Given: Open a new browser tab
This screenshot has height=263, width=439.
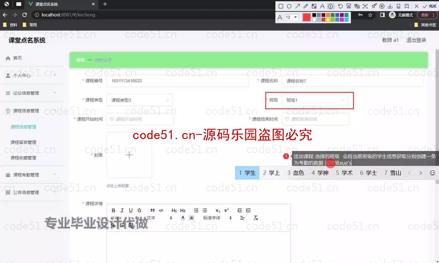Looking at the screenshot, I should [x=105, y=4].
